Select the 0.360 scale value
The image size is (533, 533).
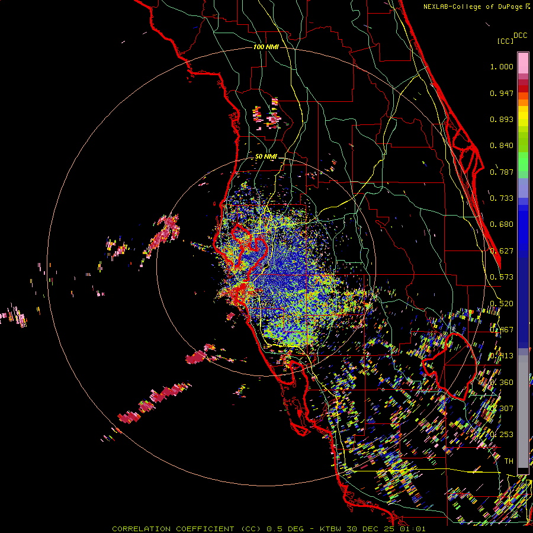[x=502, y=383]
